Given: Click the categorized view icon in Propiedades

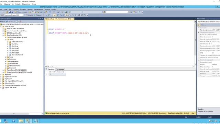Looking at the screenshot, I should pos(199,25).
